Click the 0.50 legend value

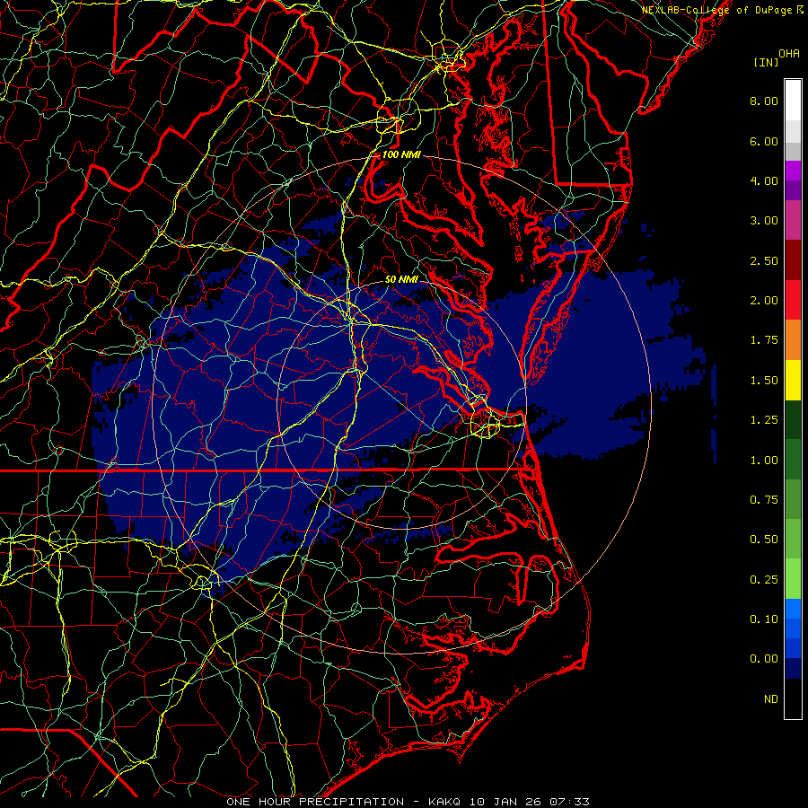click(764, 540)
